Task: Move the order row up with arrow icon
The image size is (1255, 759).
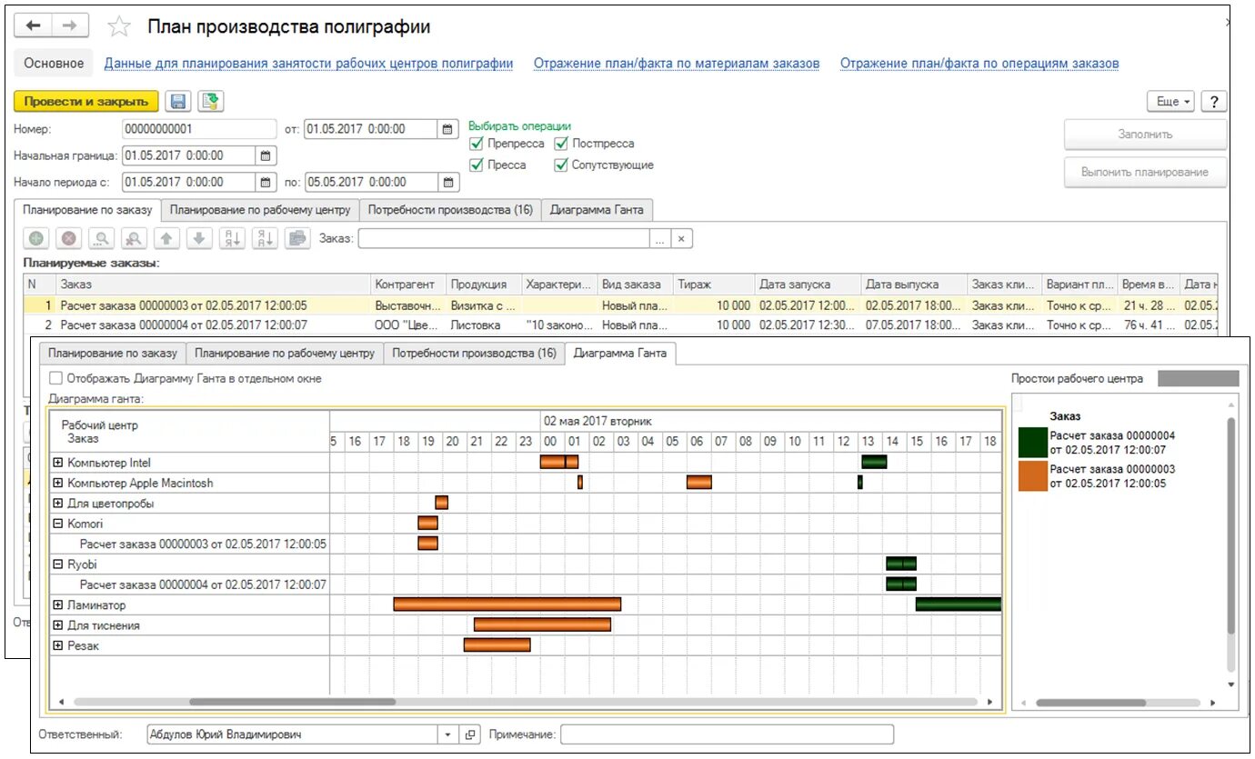Action: [166, 238]
